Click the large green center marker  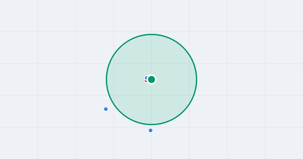151,79
